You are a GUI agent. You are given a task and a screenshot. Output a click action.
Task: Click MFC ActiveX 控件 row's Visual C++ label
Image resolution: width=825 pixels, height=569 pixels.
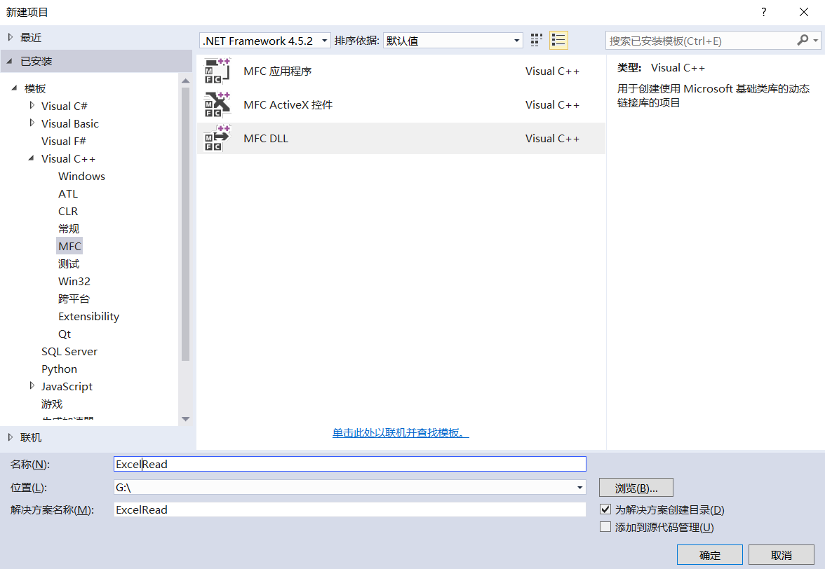point(552,104)
